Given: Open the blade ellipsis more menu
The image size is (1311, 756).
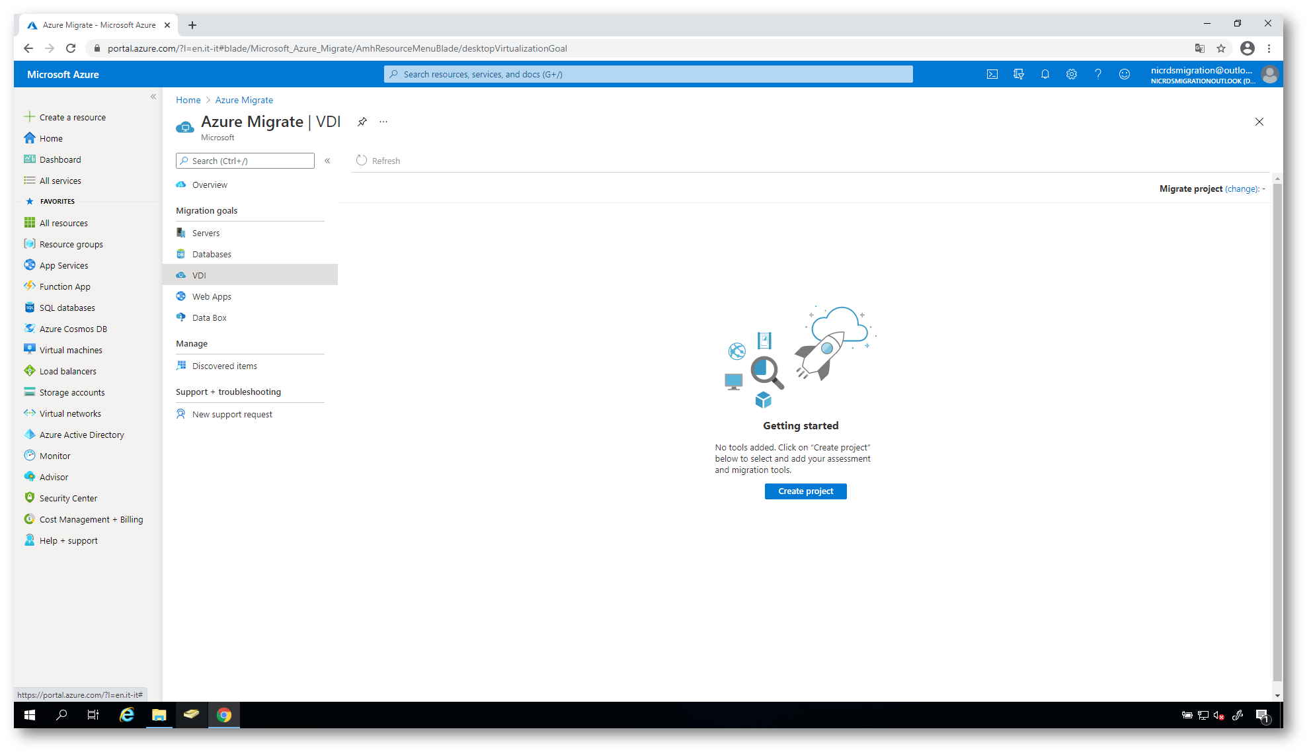Looking at the screenshot, I should click(x=383, y=122).
